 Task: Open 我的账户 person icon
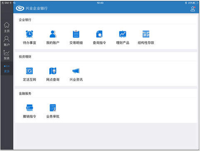pyautogui.click(x=53, y=34)
